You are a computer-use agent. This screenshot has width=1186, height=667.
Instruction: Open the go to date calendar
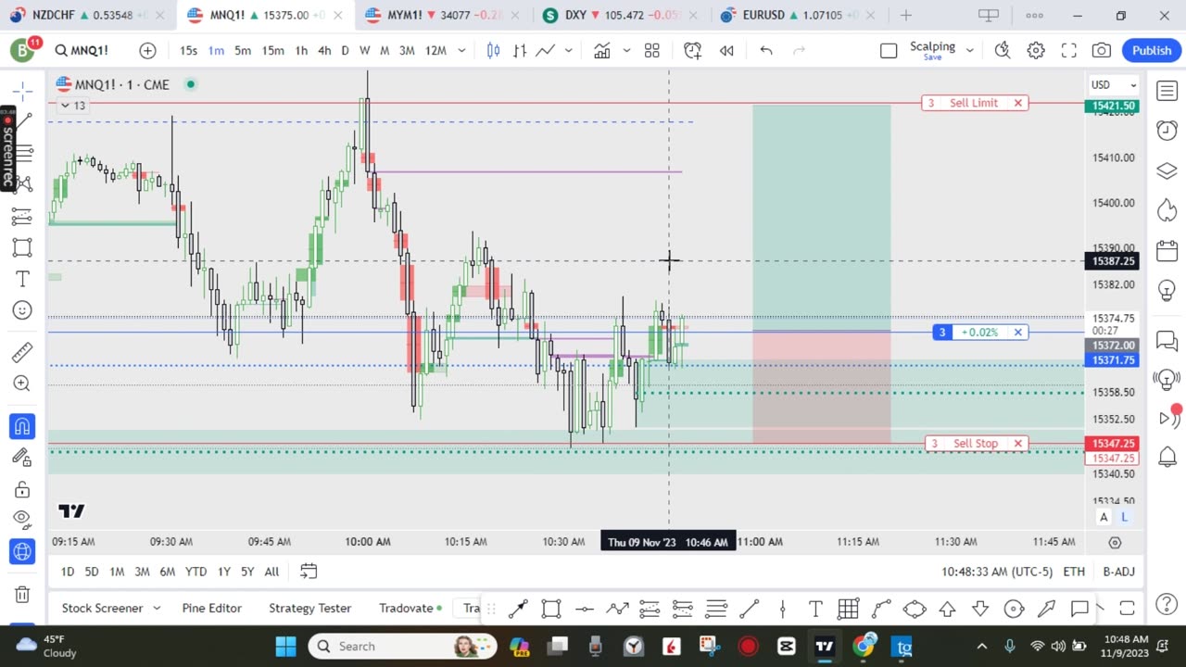click(309, 572)
